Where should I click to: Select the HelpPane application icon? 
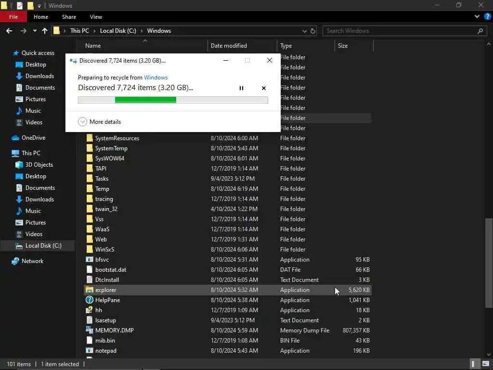[x=90, y=300]
